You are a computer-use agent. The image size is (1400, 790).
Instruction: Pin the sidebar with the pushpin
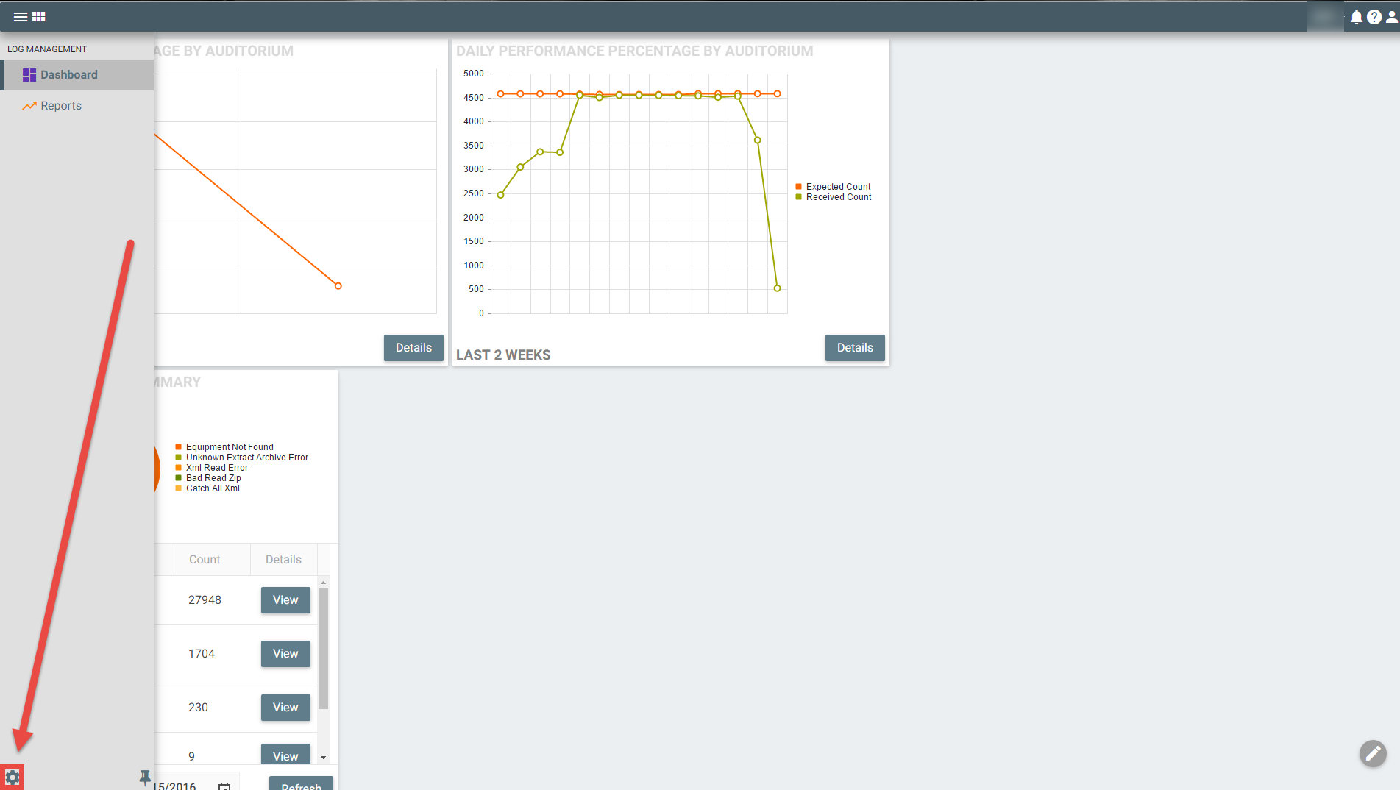145,777
